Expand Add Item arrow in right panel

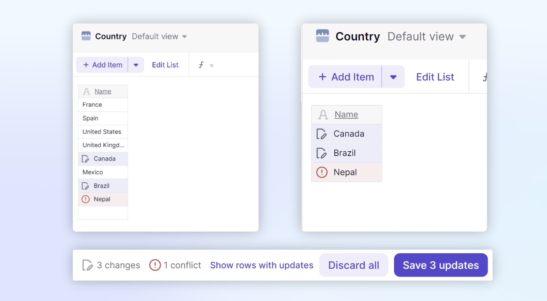coord(393,77)
